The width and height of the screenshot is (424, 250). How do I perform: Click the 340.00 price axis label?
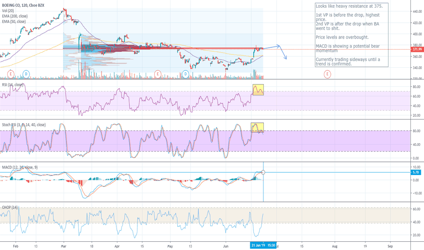pyautogui.click(x=417, y=68)
